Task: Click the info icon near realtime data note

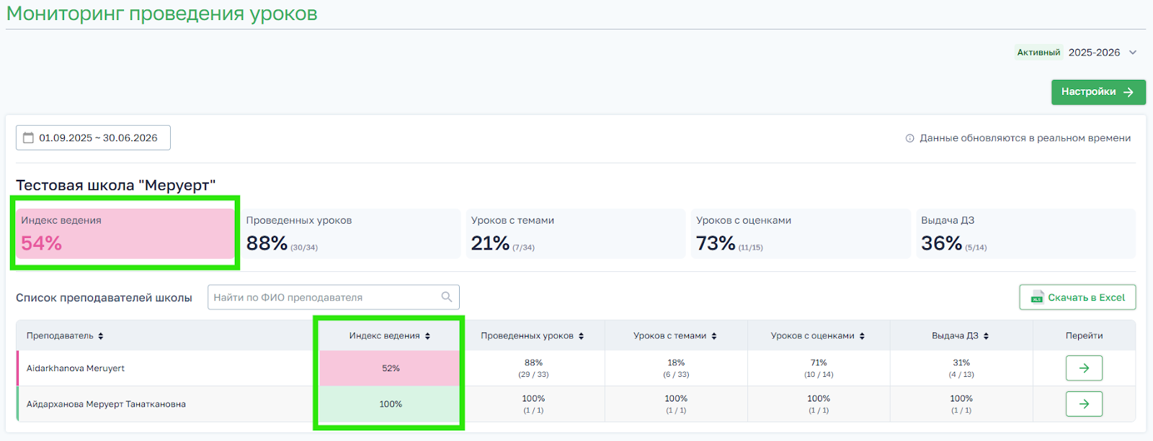Action: point(909,138)
